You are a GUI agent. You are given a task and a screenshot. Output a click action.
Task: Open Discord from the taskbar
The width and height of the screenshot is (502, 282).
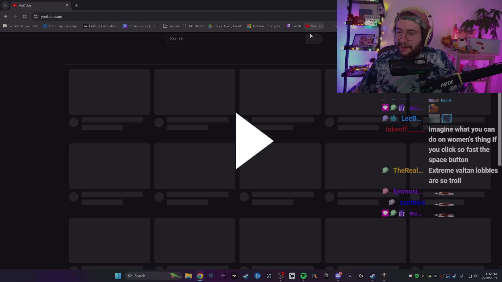338,276
